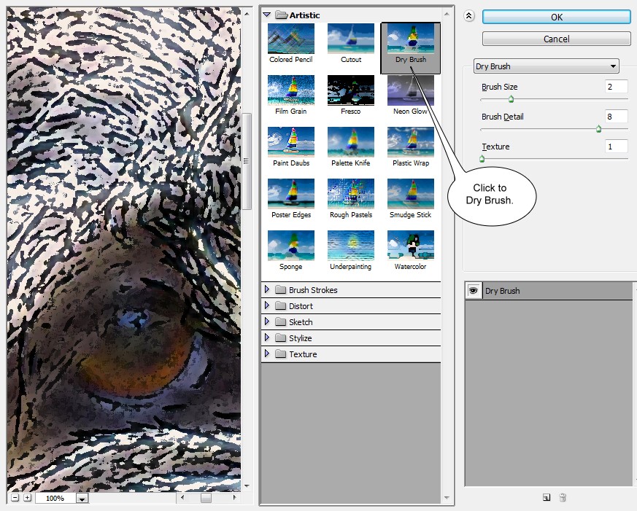Select the Palette Knife filter thumbnail
This screenshot has width=637, height=511.
tap(350, 142)
